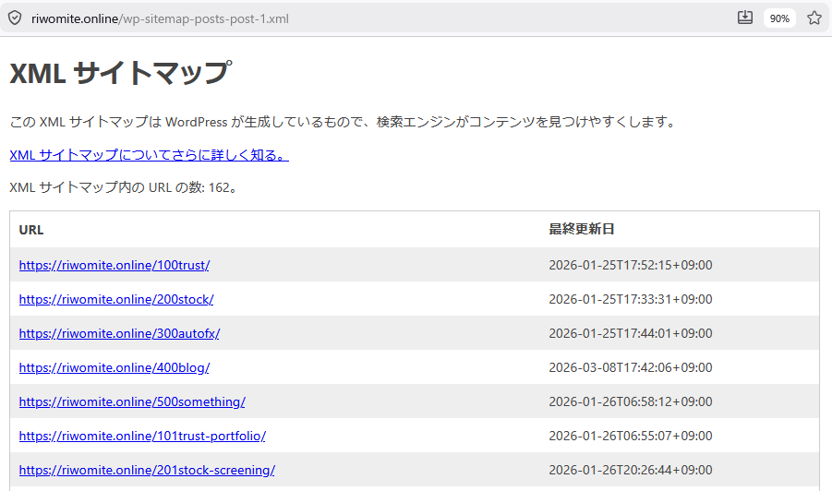Click the date 2026-01-25T17:33:31+09:00
832x491 pixels.
631,299
